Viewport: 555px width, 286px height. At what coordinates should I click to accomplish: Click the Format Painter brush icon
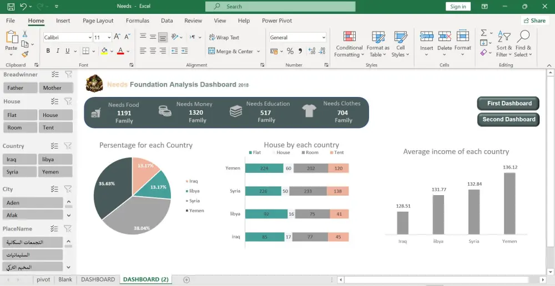pos(25,54)
